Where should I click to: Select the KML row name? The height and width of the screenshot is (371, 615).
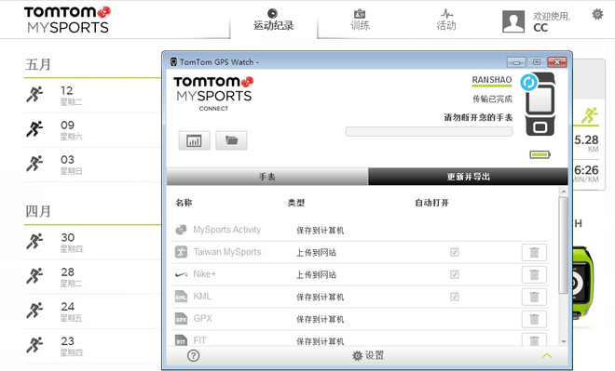(x=202, y=297)
